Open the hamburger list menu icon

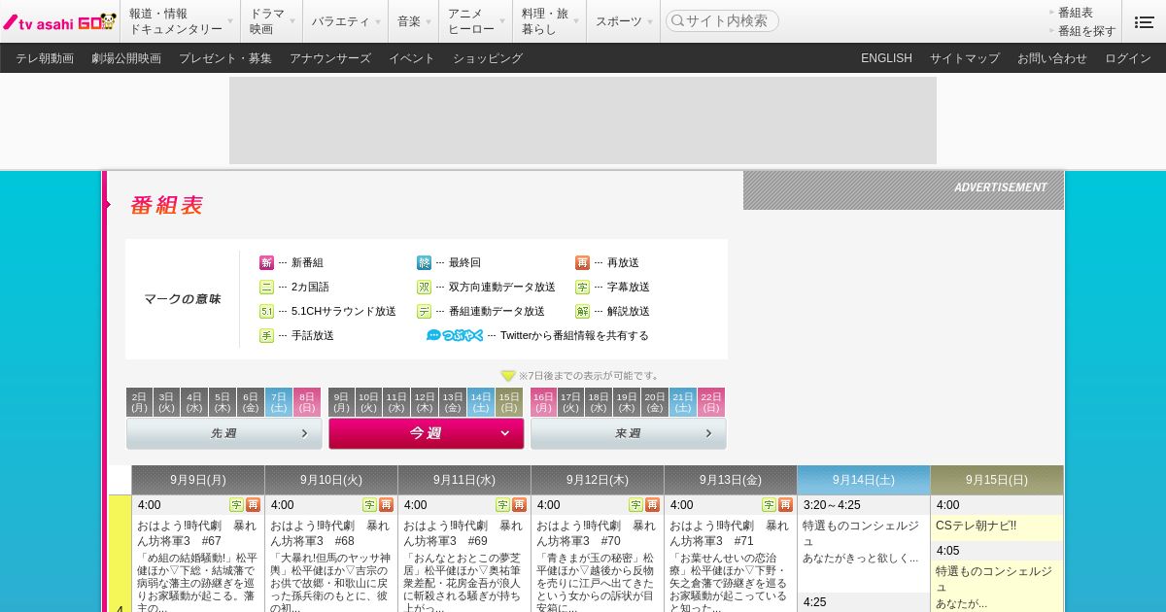[1144, 21]
